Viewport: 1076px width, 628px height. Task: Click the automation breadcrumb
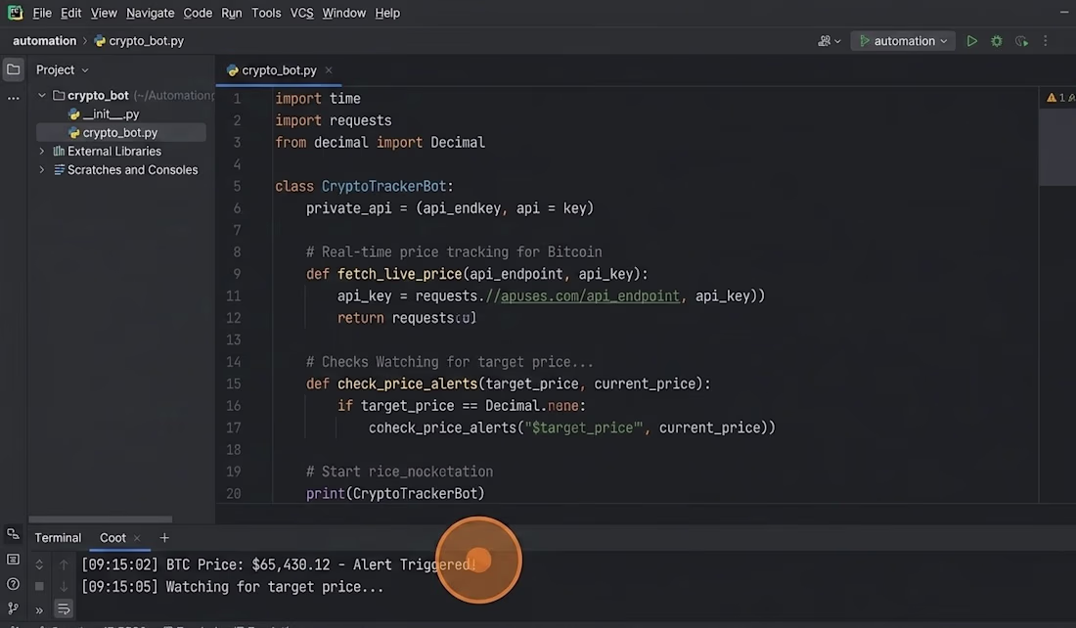pos(45,40)
